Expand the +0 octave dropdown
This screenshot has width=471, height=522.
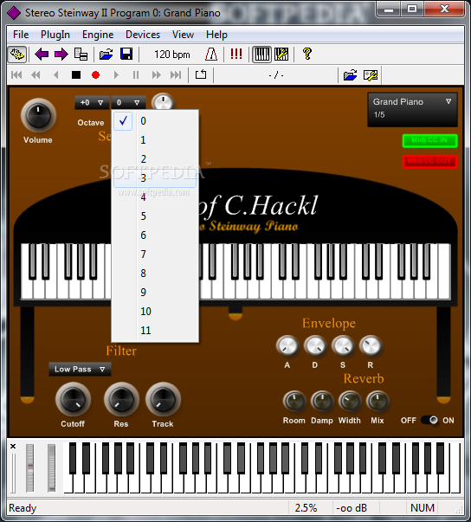(92, 102)
